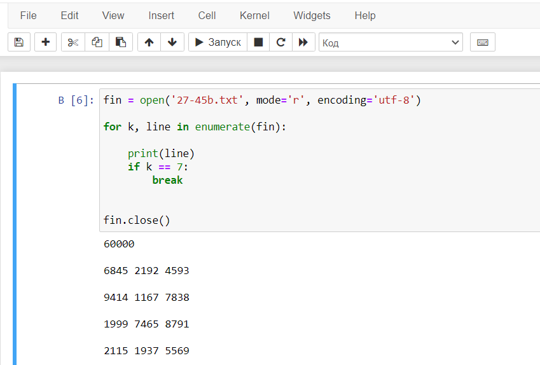Click the print(line) code line
The image size is (540, 365).
tap(161, 154)
